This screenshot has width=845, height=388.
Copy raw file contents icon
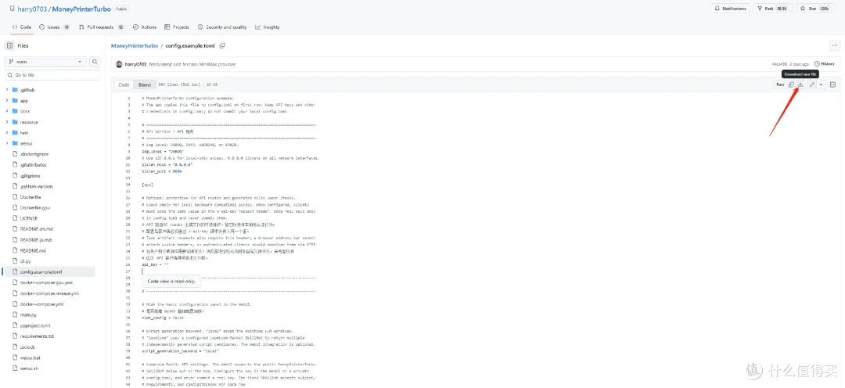click(791, 84)
